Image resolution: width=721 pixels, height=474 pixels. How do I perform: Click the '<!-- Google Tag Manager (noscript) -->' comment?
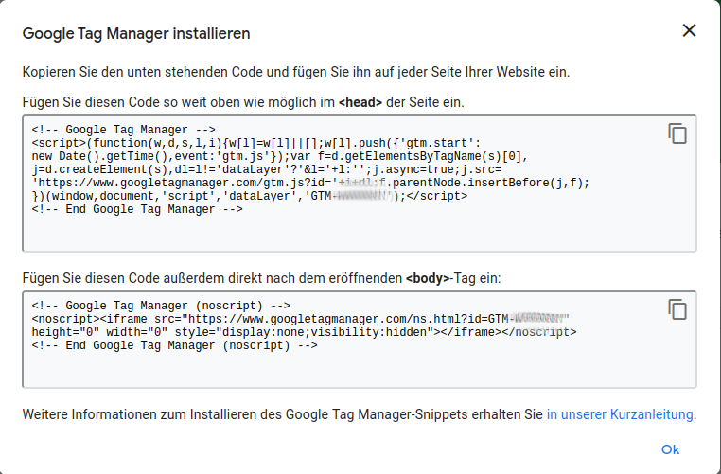(161, 307)
